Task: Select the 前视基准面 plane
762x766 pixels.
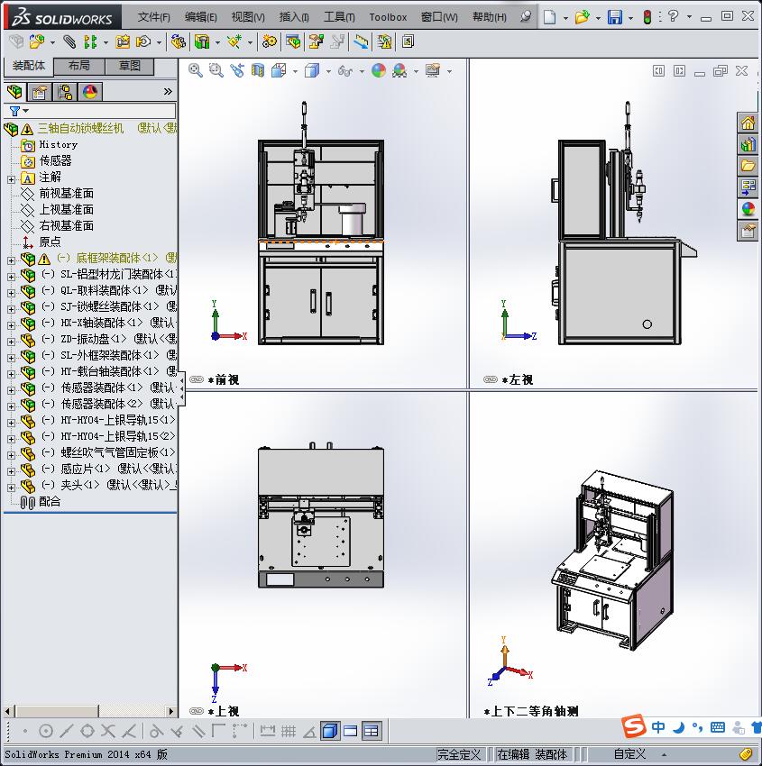Action: point(66,194)
